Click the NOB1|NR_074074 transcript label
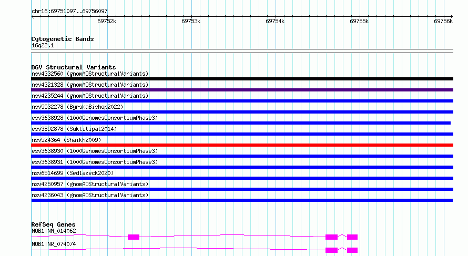The image size is (468, 256). tap(54, 244)
